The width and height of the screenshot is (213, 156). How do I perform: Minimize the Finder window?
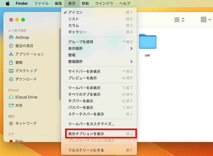tap(17, 20)
